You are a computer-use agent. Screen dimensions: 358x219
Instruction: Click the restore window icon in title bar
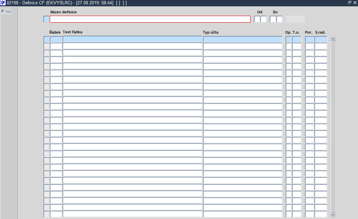[x=349, y=3]
